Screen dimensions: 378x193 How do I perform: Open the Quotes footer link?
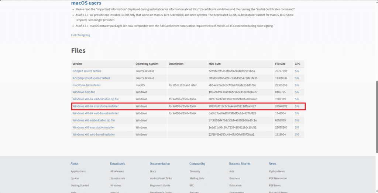(x=75, y=178)
